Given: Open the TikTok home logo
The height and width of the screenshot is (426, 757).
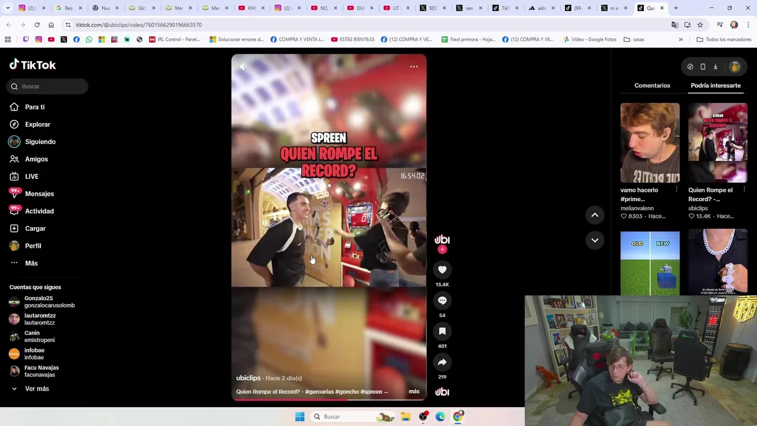Looking at the screenshot, I should coord(33,64).
